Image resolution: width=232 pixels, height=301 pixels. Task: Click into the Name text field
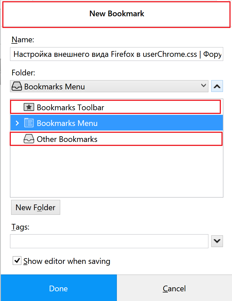pyautogui.click(x=117, y=54)
